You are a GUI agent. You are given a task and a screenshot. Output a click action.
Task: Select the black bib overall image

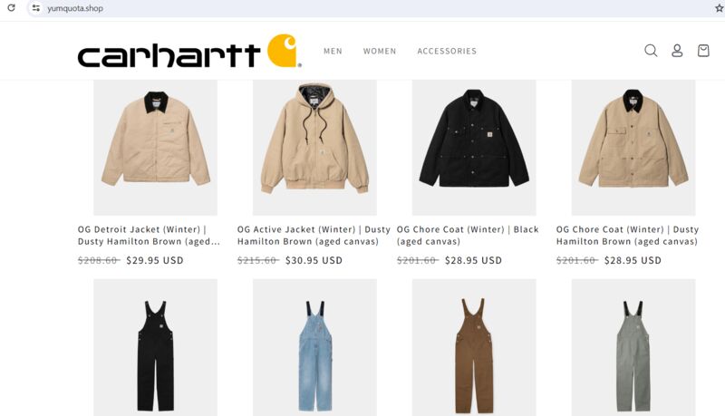point(155,347)
